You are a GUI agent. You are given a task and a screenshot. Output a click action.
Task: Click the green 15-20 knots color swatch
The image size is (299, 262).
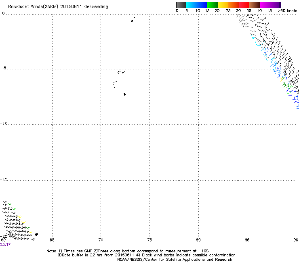(x=213, y=5)
